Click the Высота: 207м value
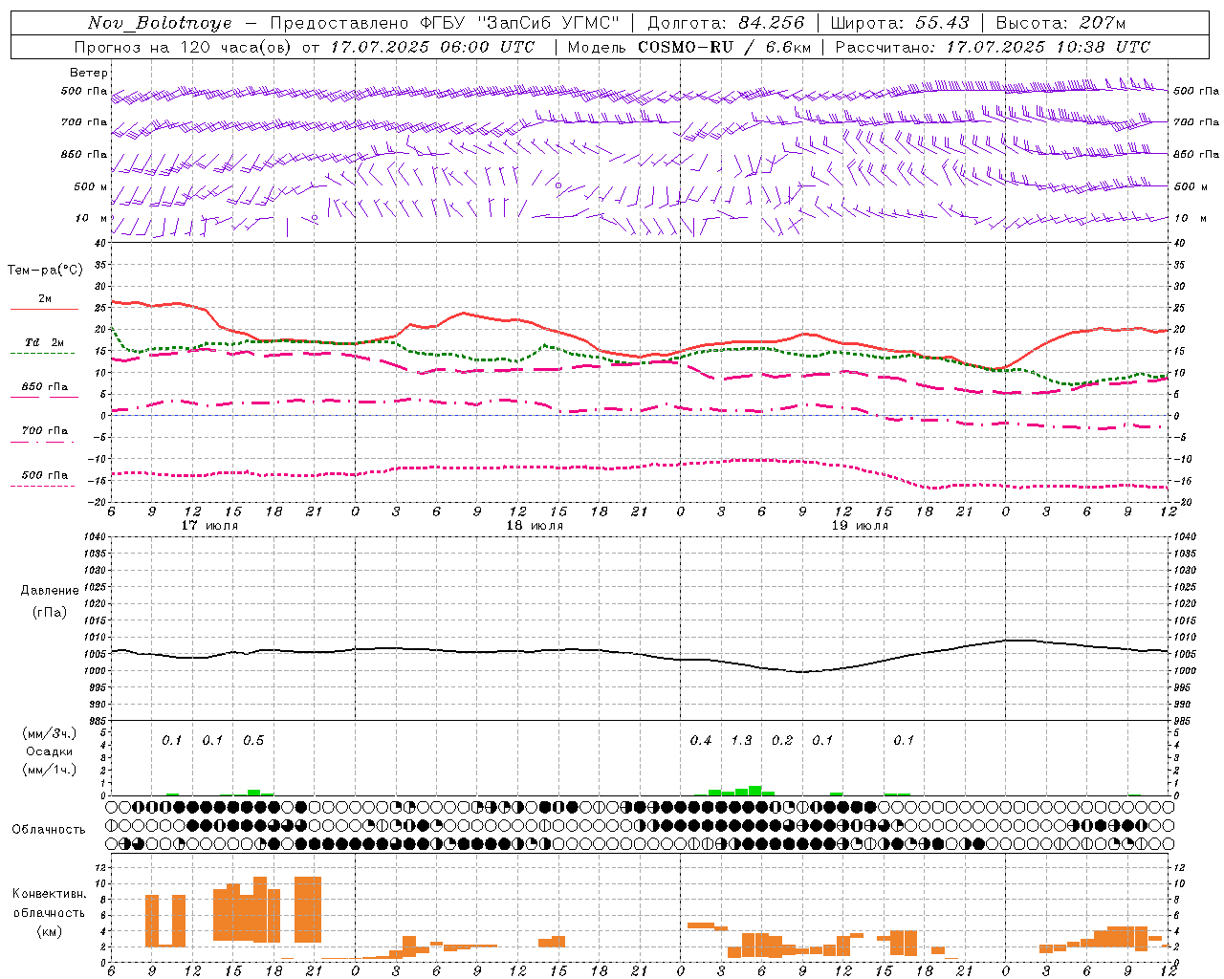1224x979 pixels. [x=1060, y=23]
